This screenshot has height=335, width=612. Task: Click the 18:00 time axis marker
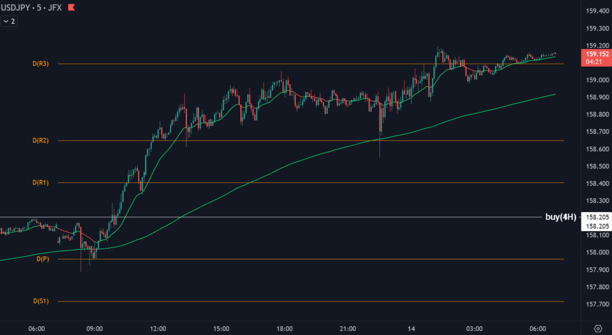pos(284,328)
